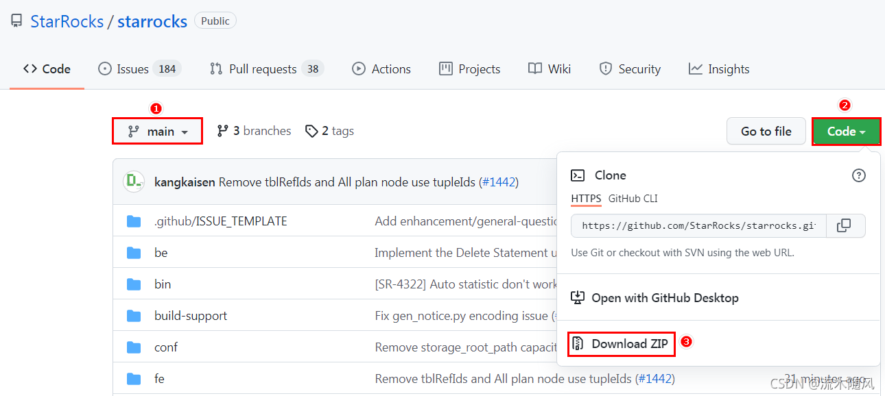
Task: Open the latest commit message 'Remove tblRefIds'
Action: (x=347, y=182)
